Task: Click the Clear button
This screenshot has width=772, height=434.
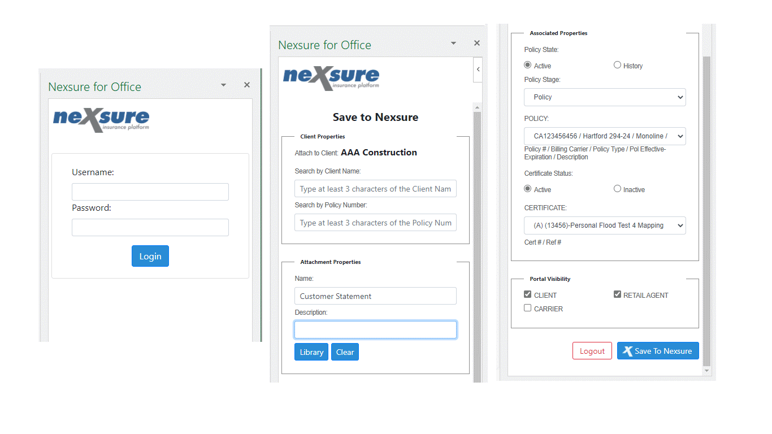Action: (345, 352)
